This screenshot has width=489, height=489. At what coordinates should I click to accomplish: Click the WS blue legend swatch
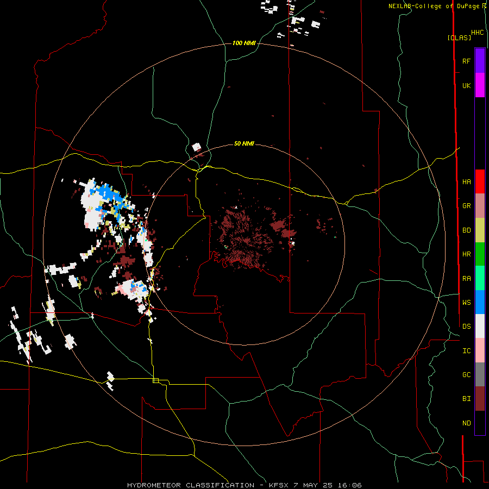[x=480, y=302]
